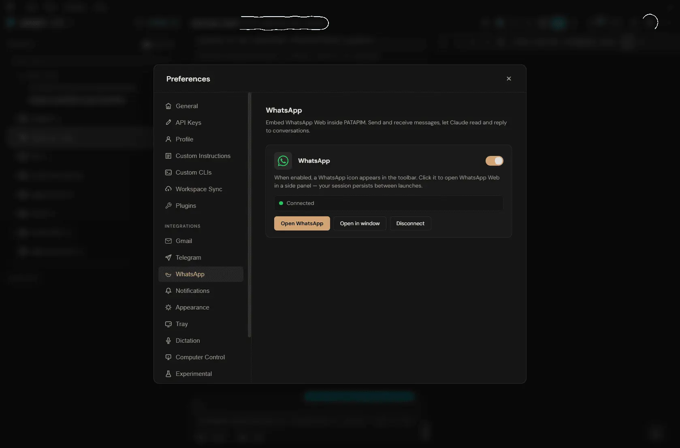Screen dimensions: 680x448
Task: Select Dictation in sidebar
Action: click(201, 341)
